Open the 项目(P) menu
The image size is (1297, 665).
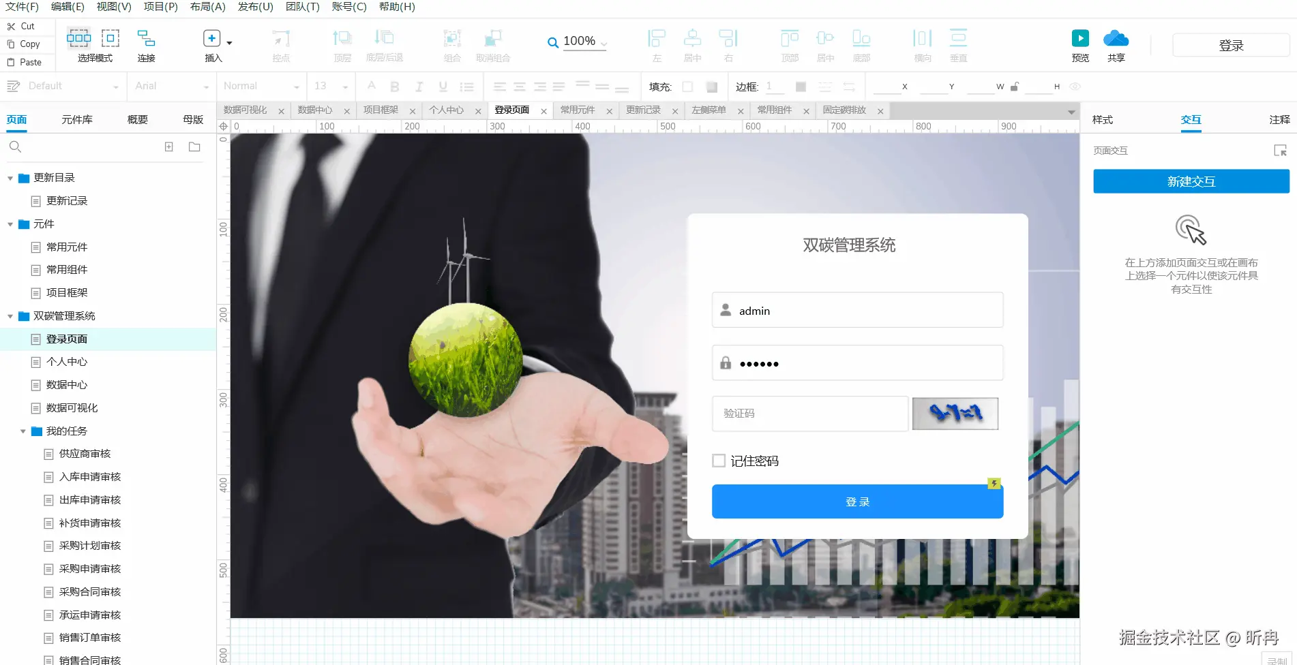click(160, 7)
